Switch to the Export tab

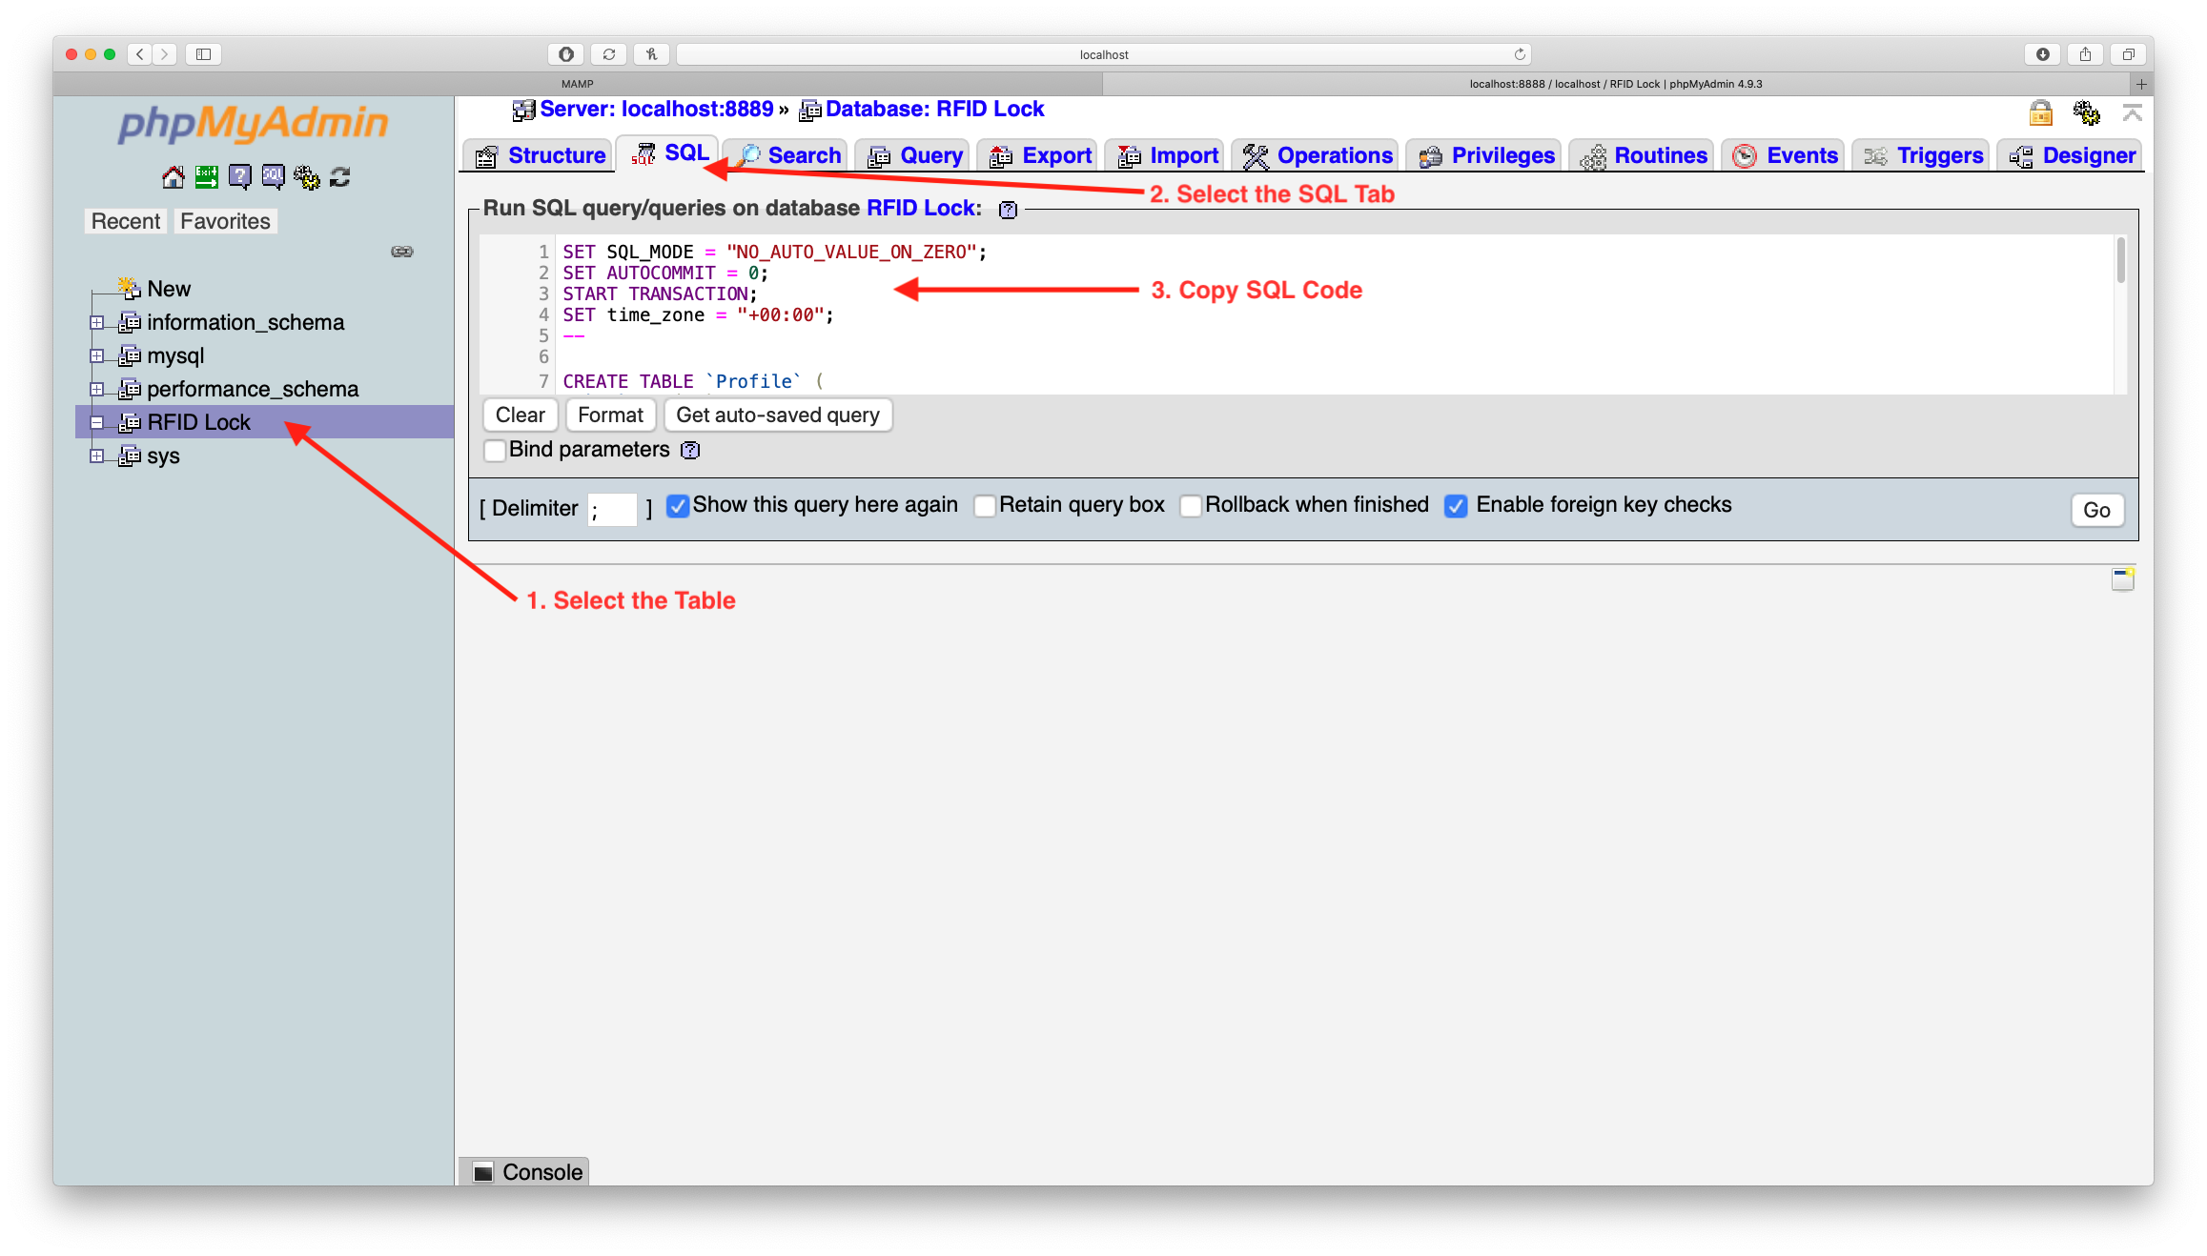[1039, 155]
